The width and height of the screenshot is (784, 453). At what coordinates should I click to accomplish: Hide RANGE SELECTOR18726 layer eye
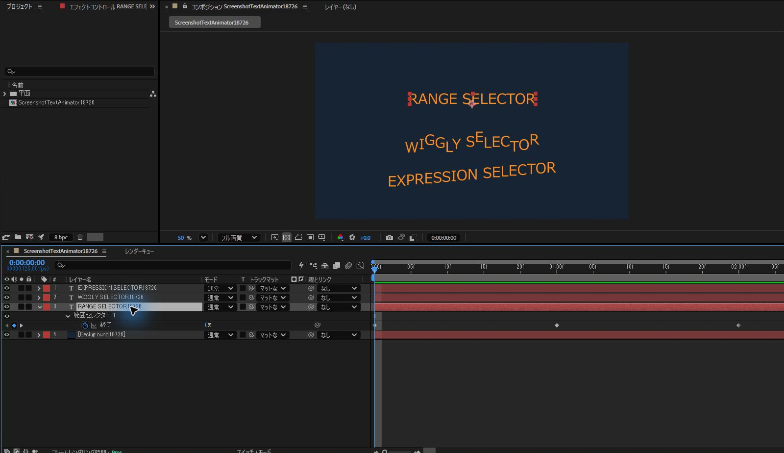pyautogui.click(x=7, y=307)
